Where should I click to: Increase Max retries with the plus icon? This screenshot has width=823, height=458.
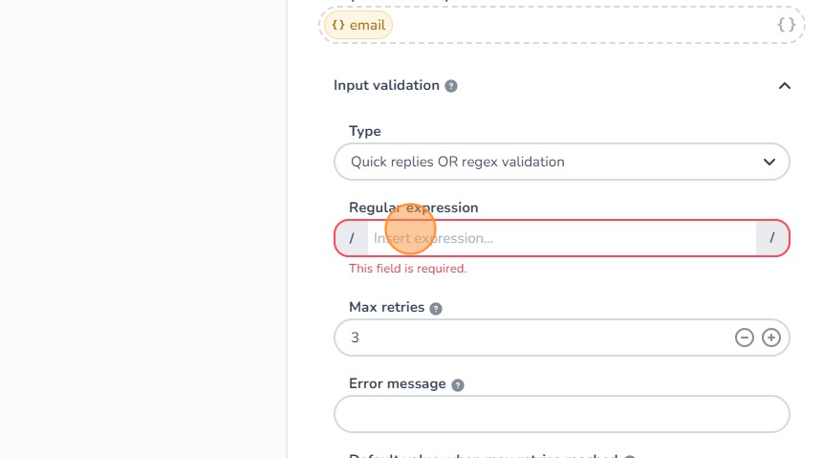[771, 338]
